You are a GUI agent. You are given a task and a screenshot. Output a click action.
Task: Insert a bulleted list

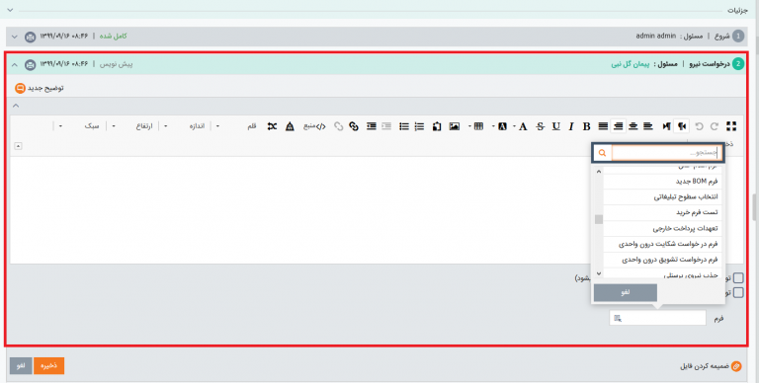pos(403,126)
